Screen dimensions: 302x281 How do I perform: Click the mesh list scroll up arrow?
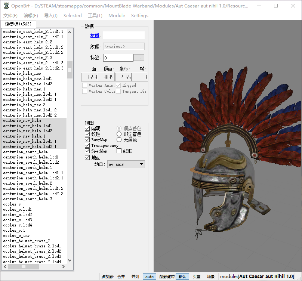point(70,32)
